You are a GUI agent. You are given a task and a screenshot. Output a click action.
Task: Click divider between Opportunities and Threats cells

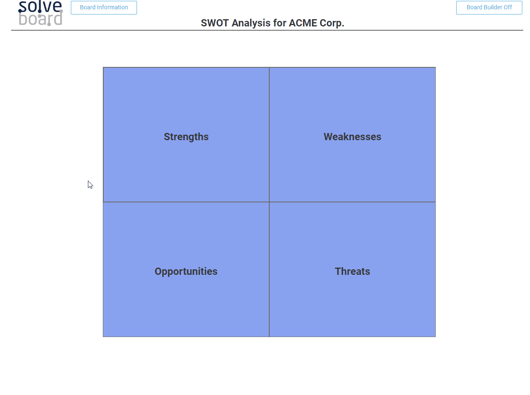(269, 269)
